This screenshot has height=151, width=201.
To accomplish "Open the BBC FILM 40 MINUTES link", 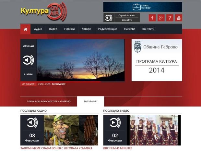I will click(x=117, y=148).
